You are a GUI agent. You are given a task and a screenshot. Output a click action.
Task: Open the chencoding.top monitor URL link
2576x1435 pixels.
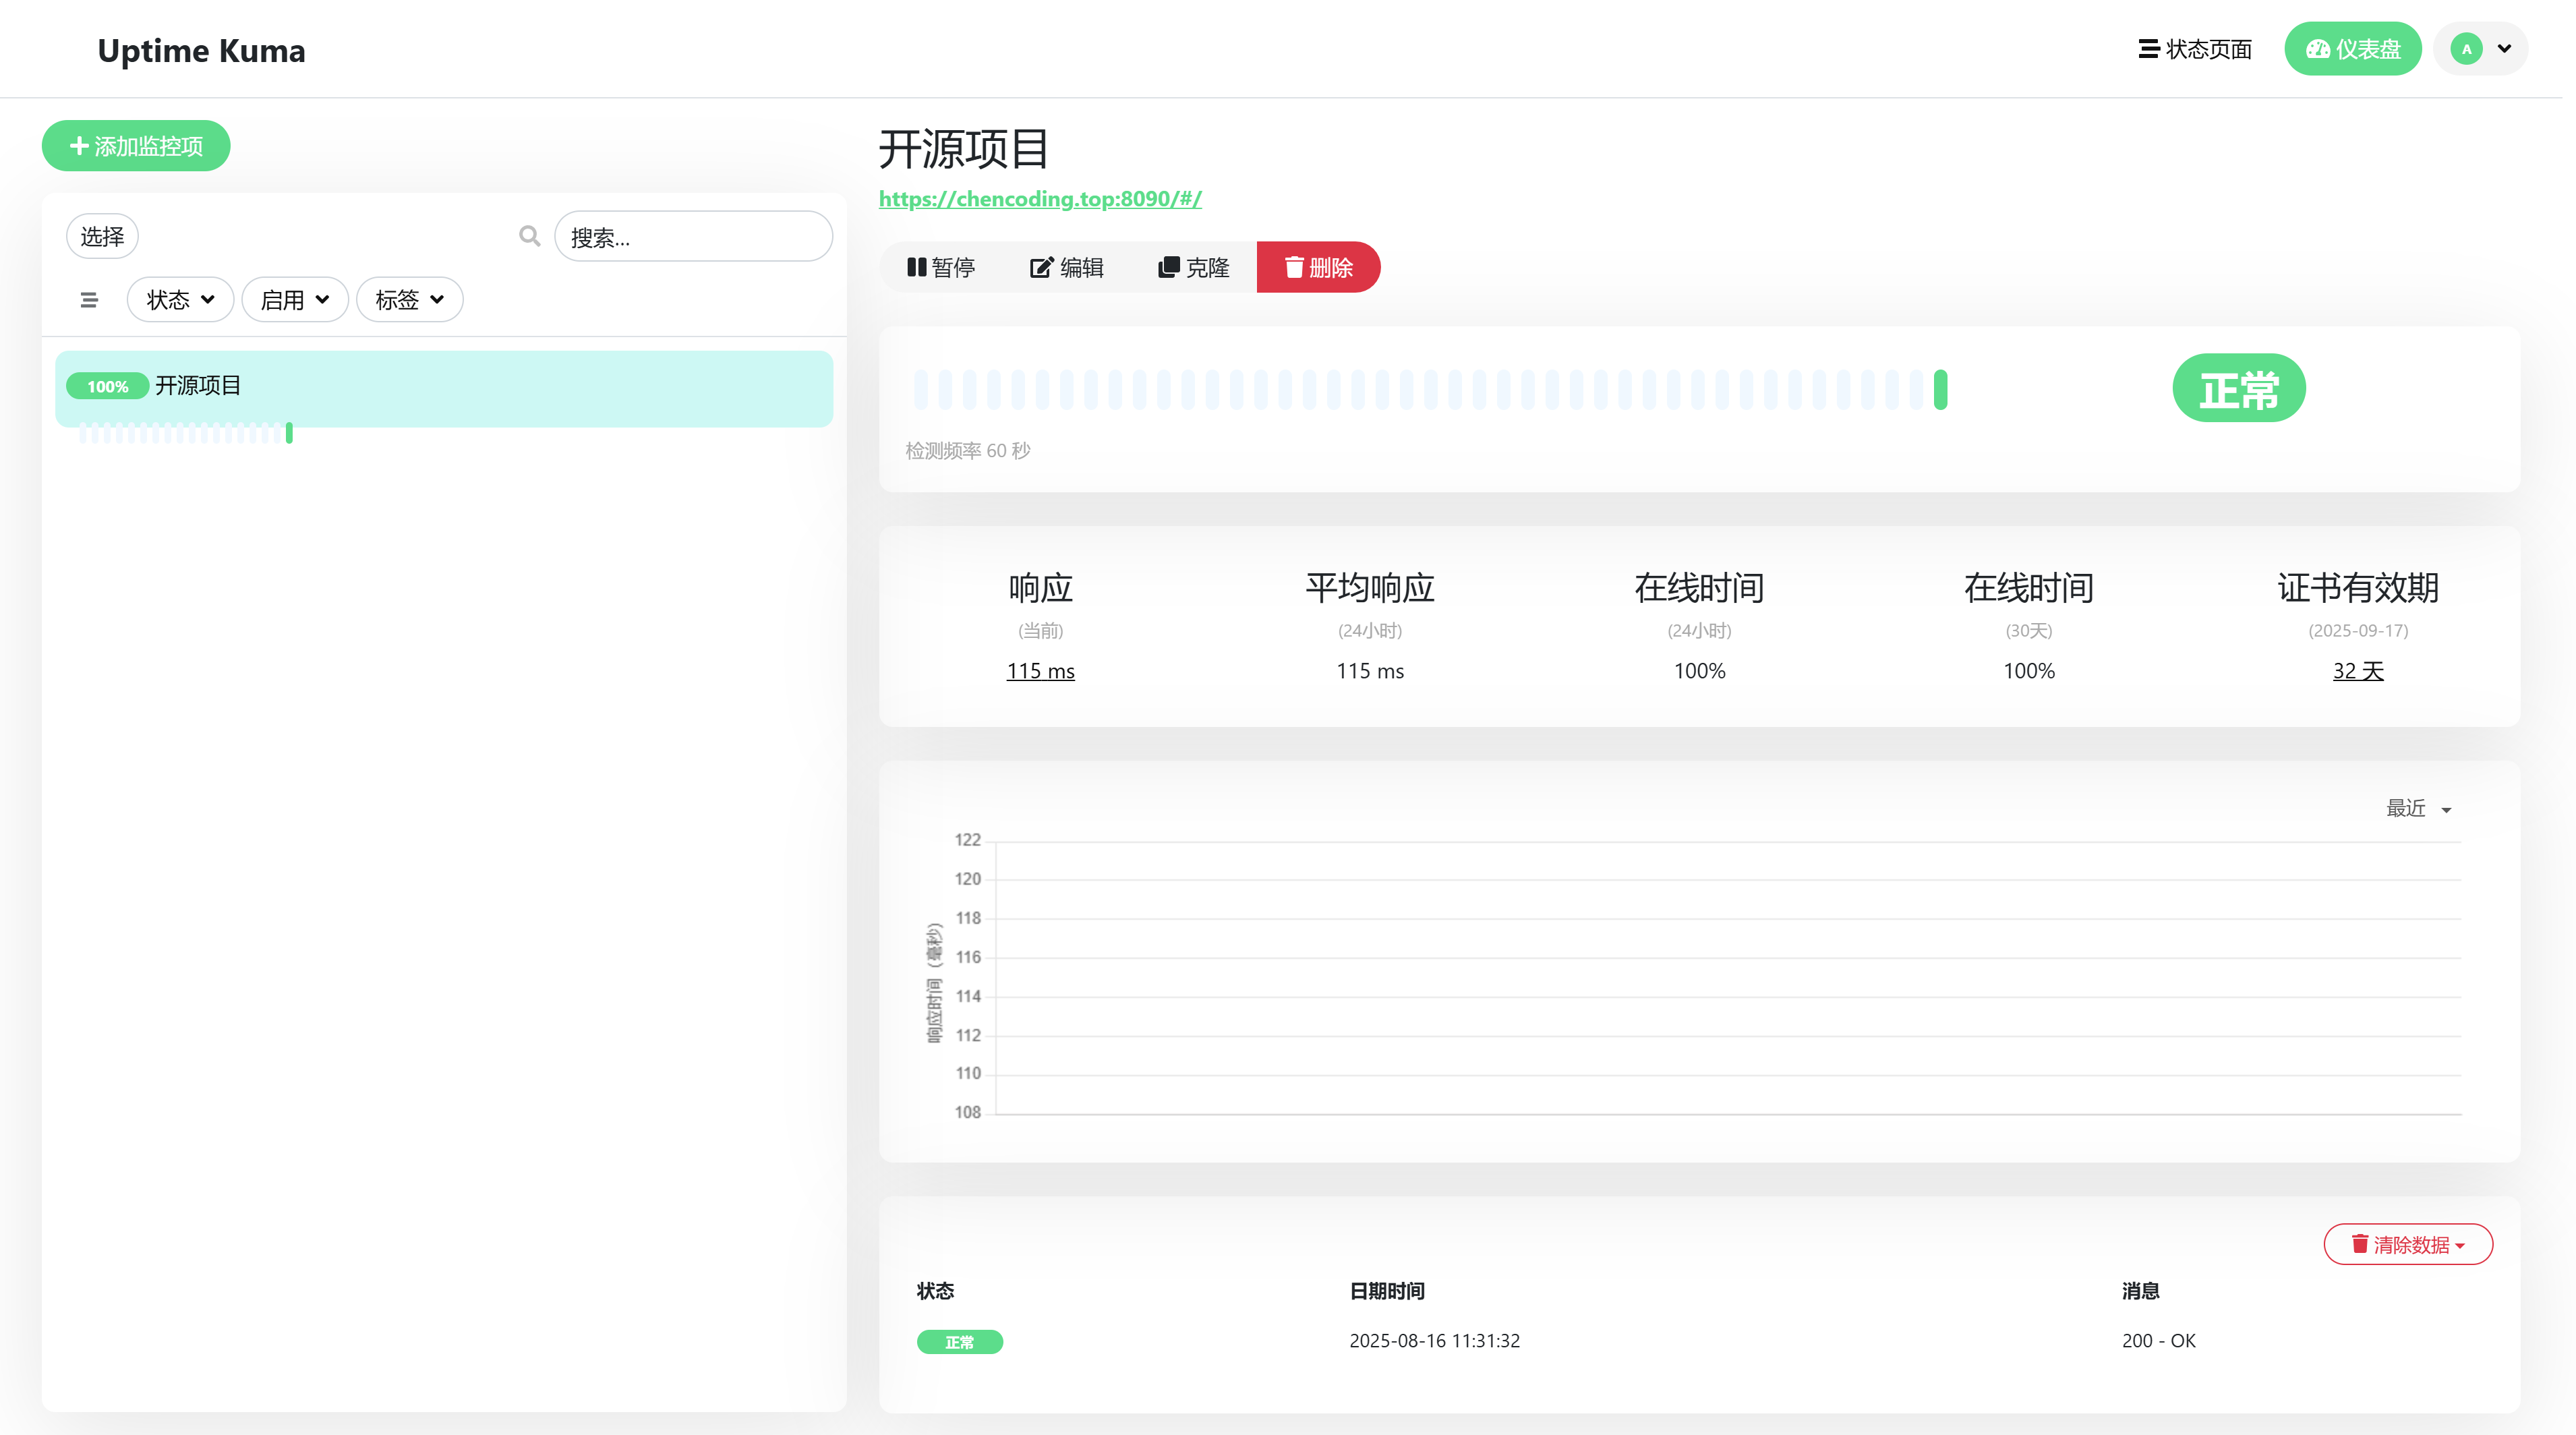pyautogui.click(x=1040, y=199)
